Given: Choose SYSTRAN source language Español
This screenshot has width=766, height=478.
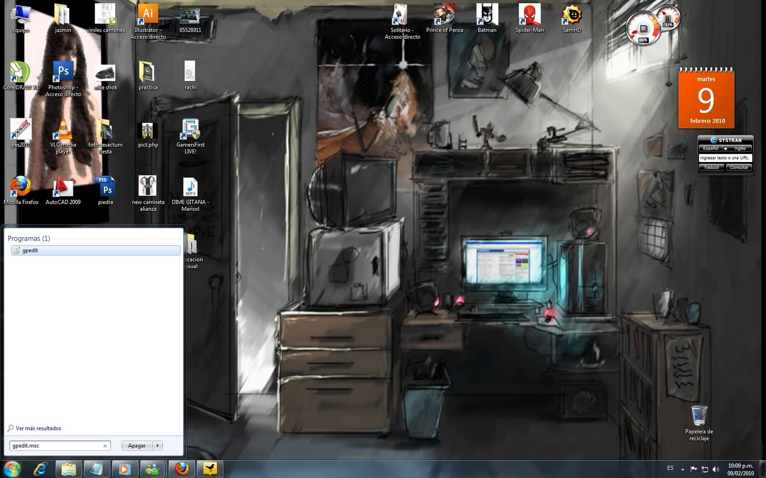Looking at the screenshot, I should 710,149.
